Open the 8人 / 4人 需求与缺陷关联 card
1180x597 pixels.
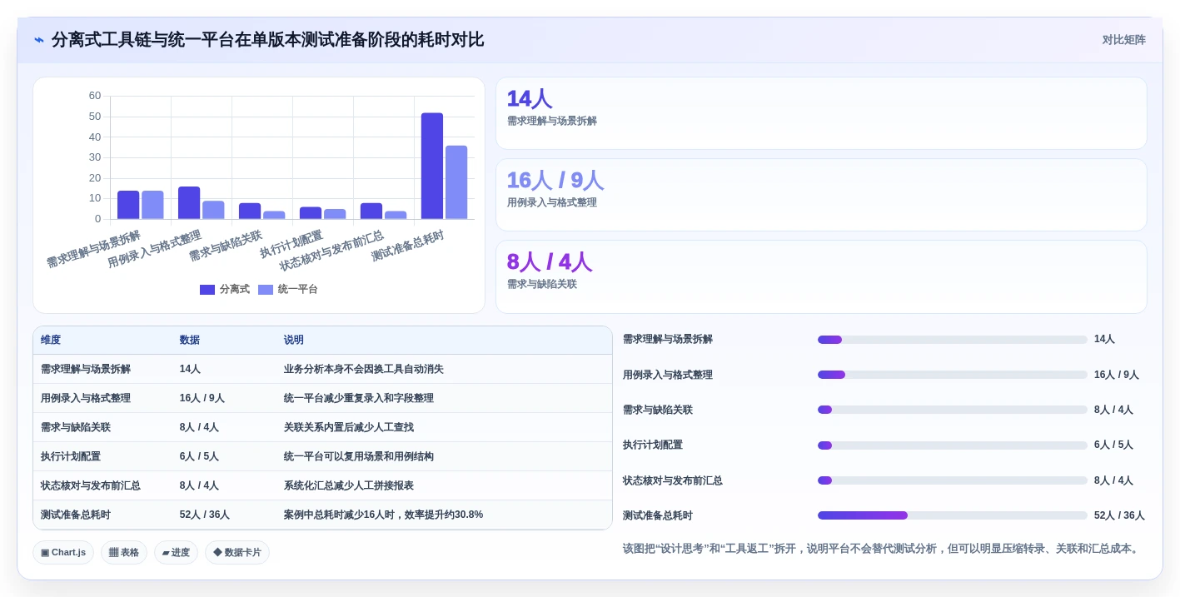(x=821, y=276)
